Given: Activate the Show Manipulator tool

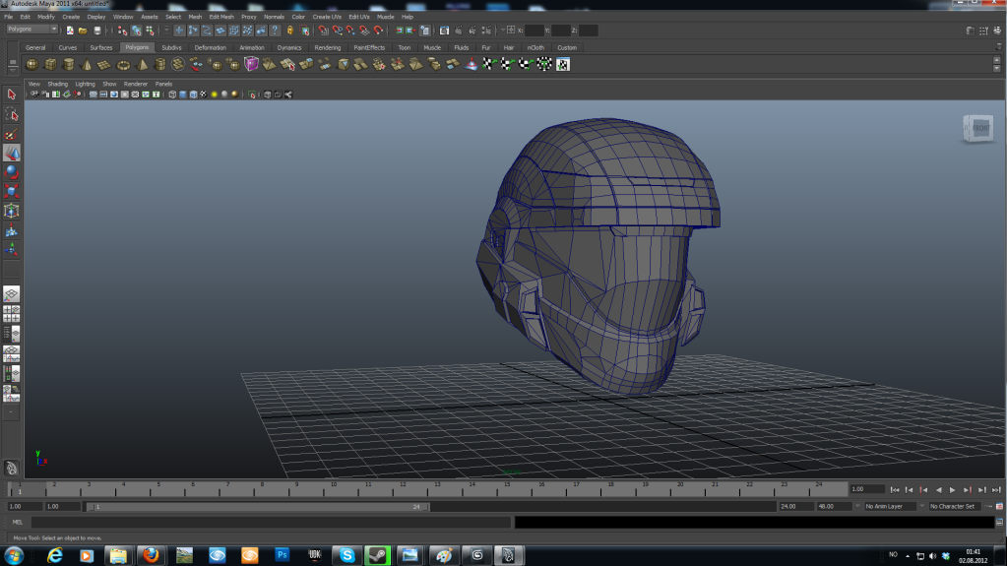Looking at the screenshot, I should 12,249.
